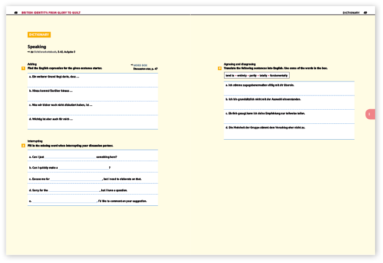383x263 pixels.
Task: Click the blank after "Excuse me for"
Action: pos(76,179)
